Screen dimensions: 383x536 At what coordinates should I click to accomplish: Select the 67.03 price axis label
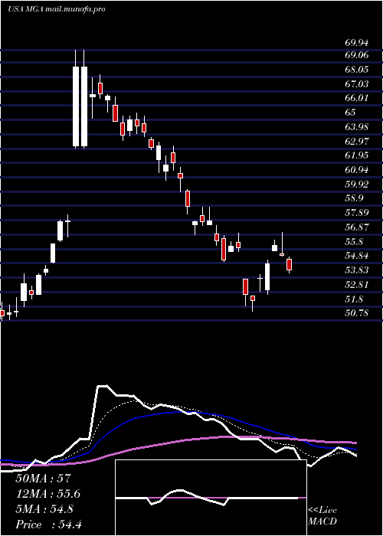357,84
